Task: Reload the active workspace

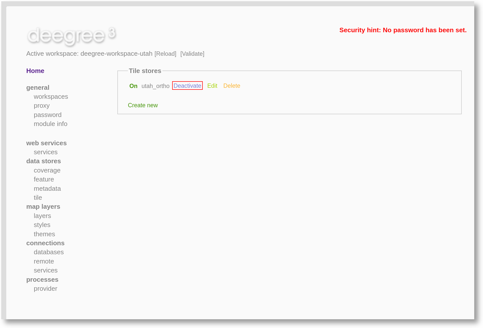Action: tap(165, 54)
